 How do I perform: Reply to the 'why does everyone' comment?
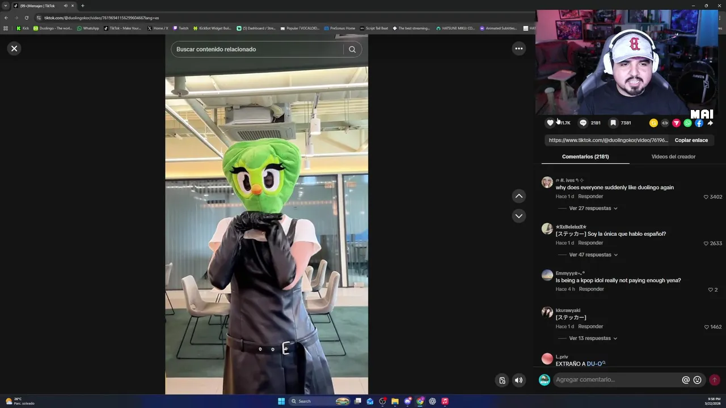pyautogui.click(x=590, y=196)
